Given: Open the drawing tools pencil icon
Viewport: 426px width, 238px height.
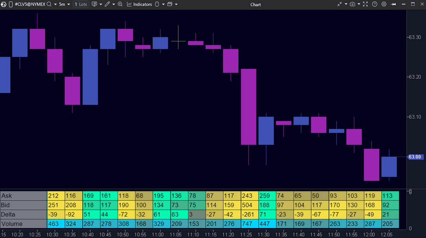Looking at the screenshot, I should 107,4.
